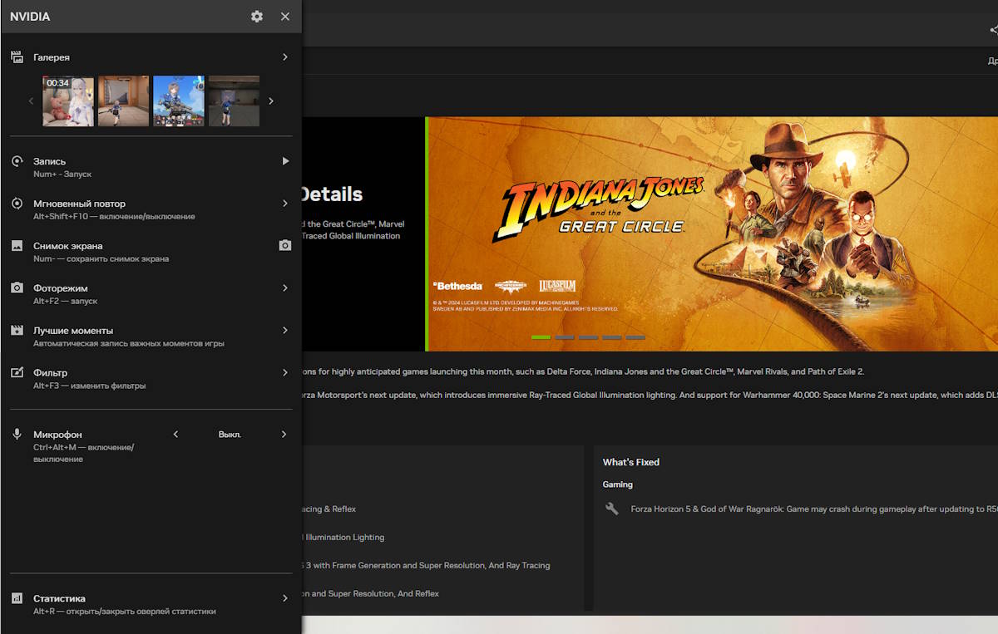
Task: Open the Снимок экрана menu item
Action: point(68,246)
